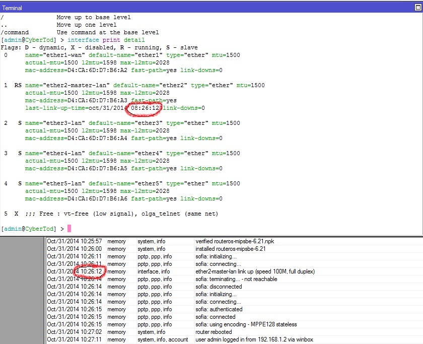The image size is (423, 344).
Task: Select log row 'router rebooted'
Action: pos(235,332)
